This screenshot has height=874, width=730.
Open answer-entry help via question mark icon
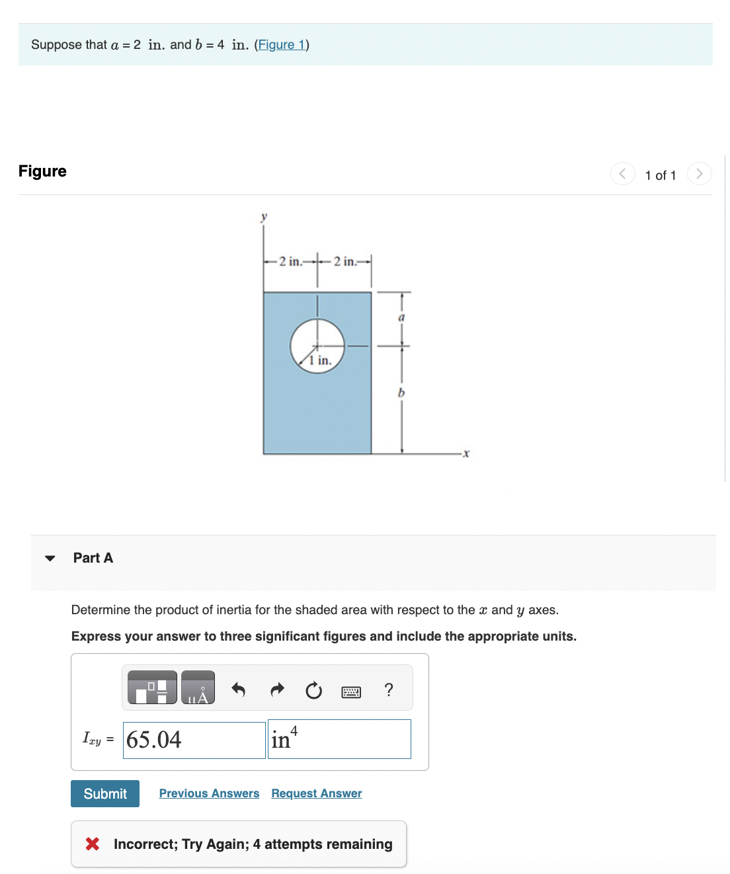pyautogui.click(x=389, y=690)
